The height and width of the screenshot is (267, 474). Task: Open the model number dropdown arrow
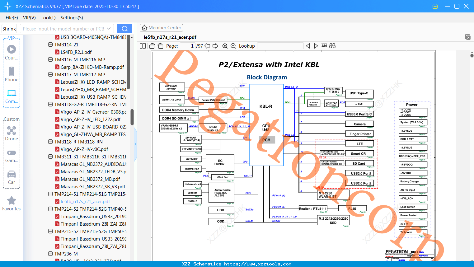[109, 29]
